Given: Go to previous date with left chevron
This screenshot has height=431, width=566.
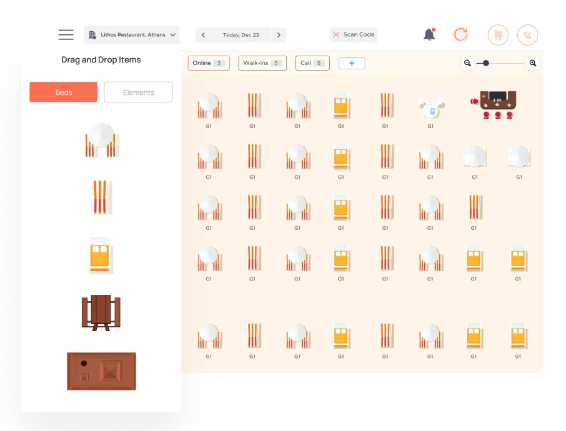Looking at the screenshot, I should pos(203,35).
